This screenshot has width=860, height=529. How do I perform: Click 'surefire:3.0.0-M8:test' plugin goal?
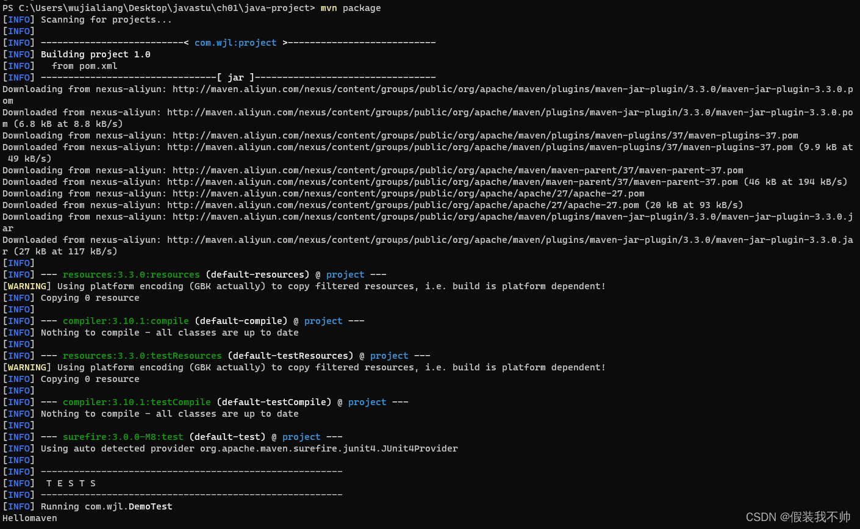point(123,437)
